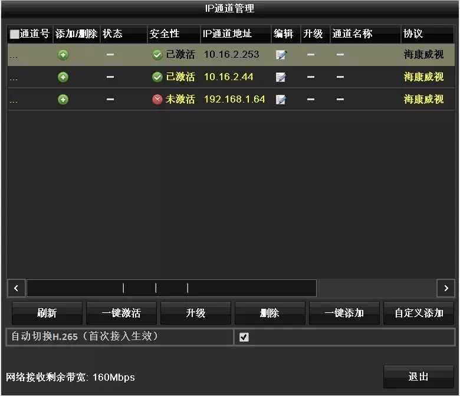The height and width of the screenshot is (396, 460).
Task: Add the camera at 192.168.1.64 with green plus
Action: 63,100
